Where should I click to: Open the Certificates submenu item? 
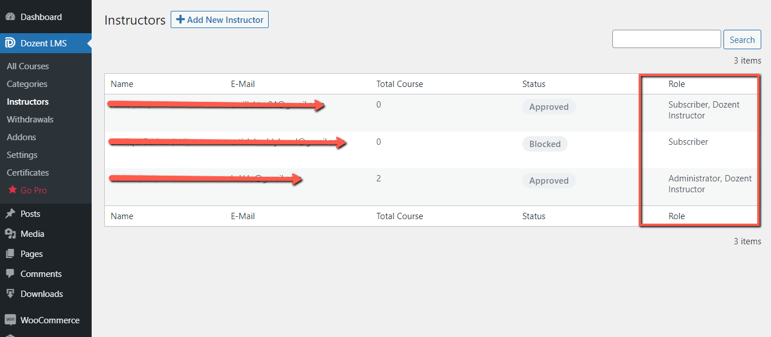(28, 173)
